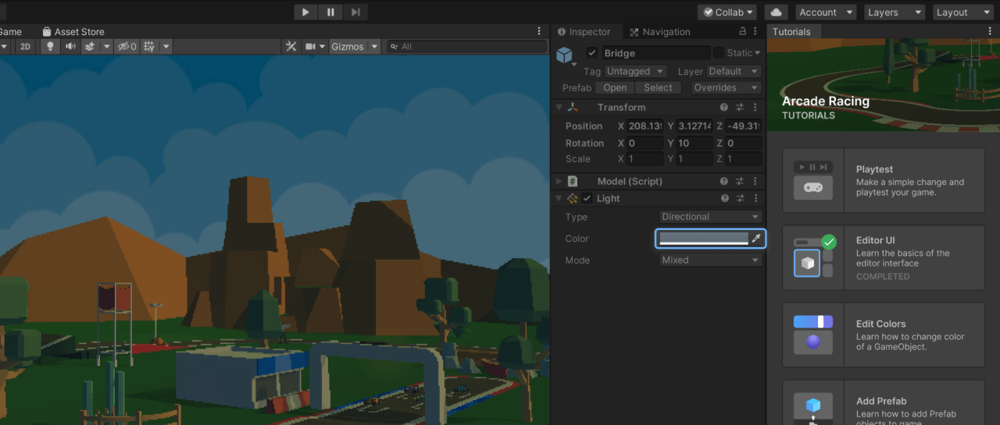Enable the Static checkbox
Image resolution: width=1000 pixels, height=425 pixels.
tap(718, 53)
